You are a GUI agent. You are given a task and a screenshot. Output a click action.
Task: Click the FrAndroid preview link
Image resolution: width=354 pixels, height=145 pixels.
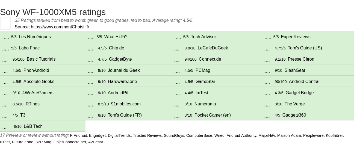coord(78,135)
